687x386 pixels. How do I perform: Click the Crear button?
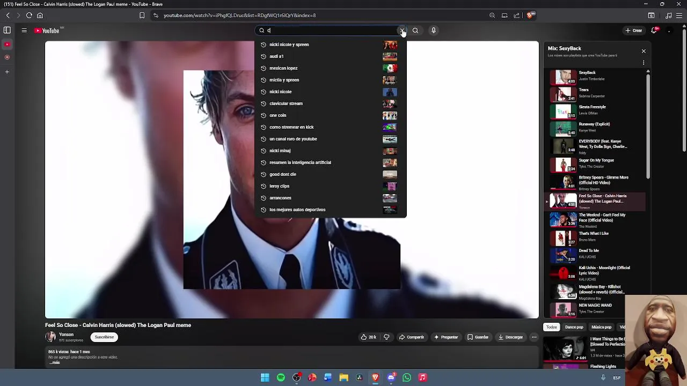634,31
